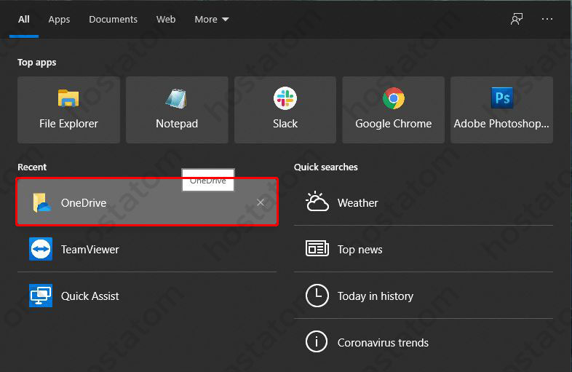Click the feedback person icon

(x=517, y=20)
